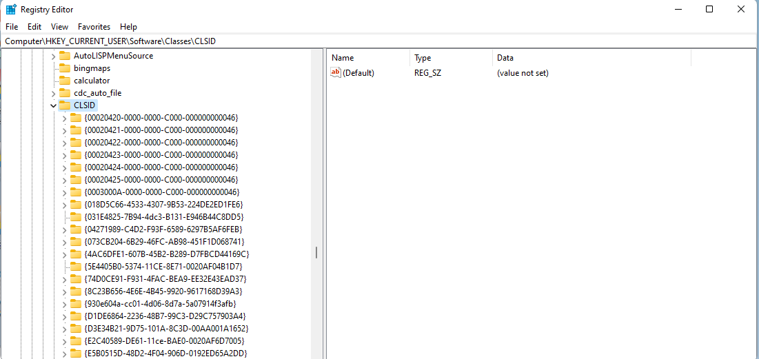The height and width of the screenshot is (359, 759).
Task: Expand the AutoLISPMenuSource key
Action: [53, 56]
